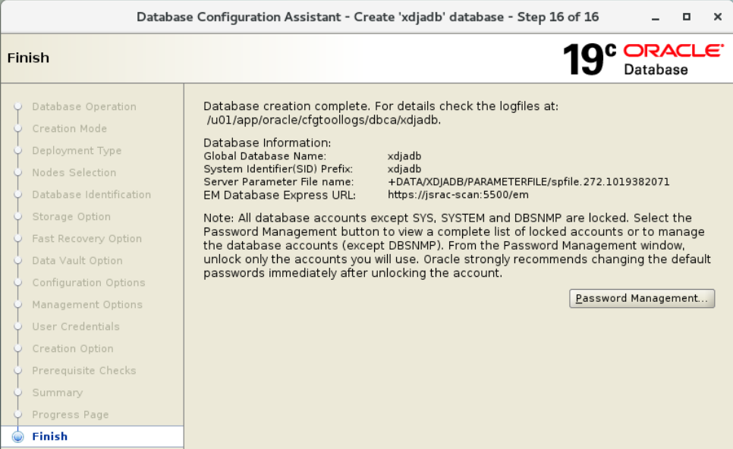This screenshot has height=449, width=733.
Task: Click the spfile.272.1019382071 parameter file path
Action: 529,182
